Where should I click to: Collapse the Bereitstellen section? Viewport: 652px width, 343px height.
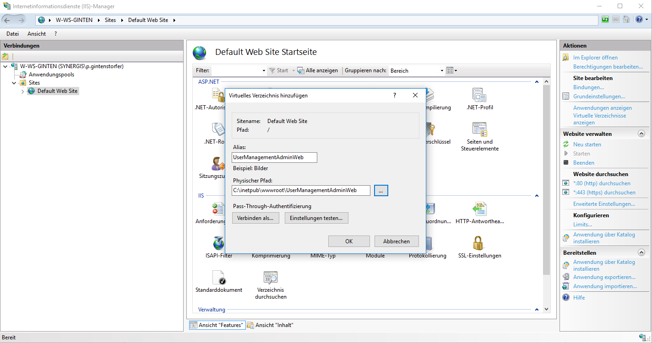641,252
